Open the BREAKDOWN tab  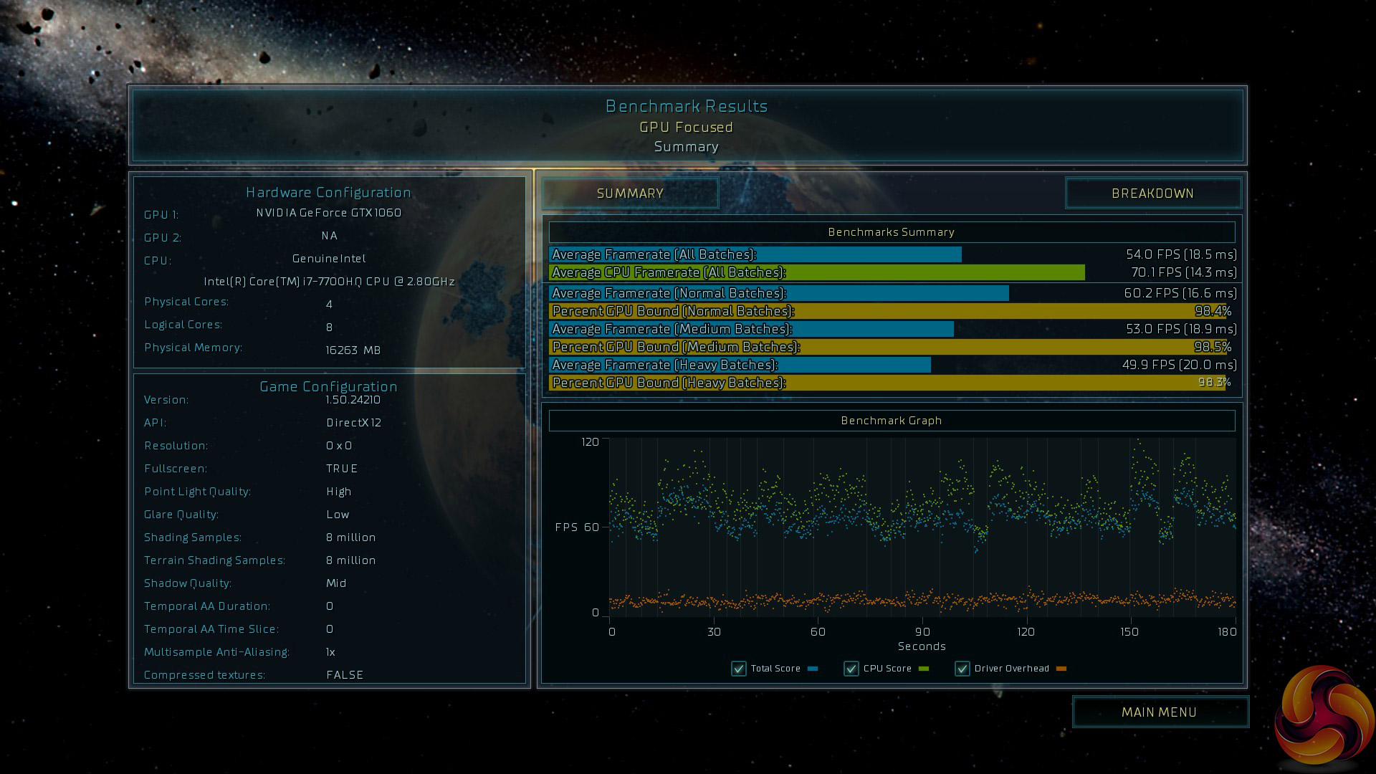(1152, 193)
